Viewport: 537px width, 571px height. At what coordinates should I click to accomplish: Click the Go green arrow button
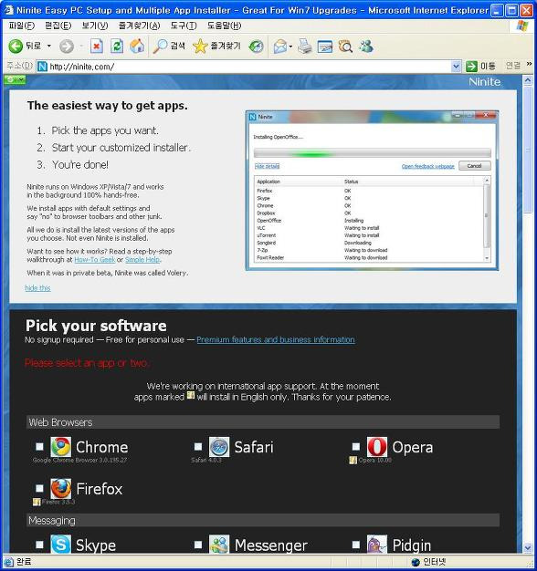(471, 67)
